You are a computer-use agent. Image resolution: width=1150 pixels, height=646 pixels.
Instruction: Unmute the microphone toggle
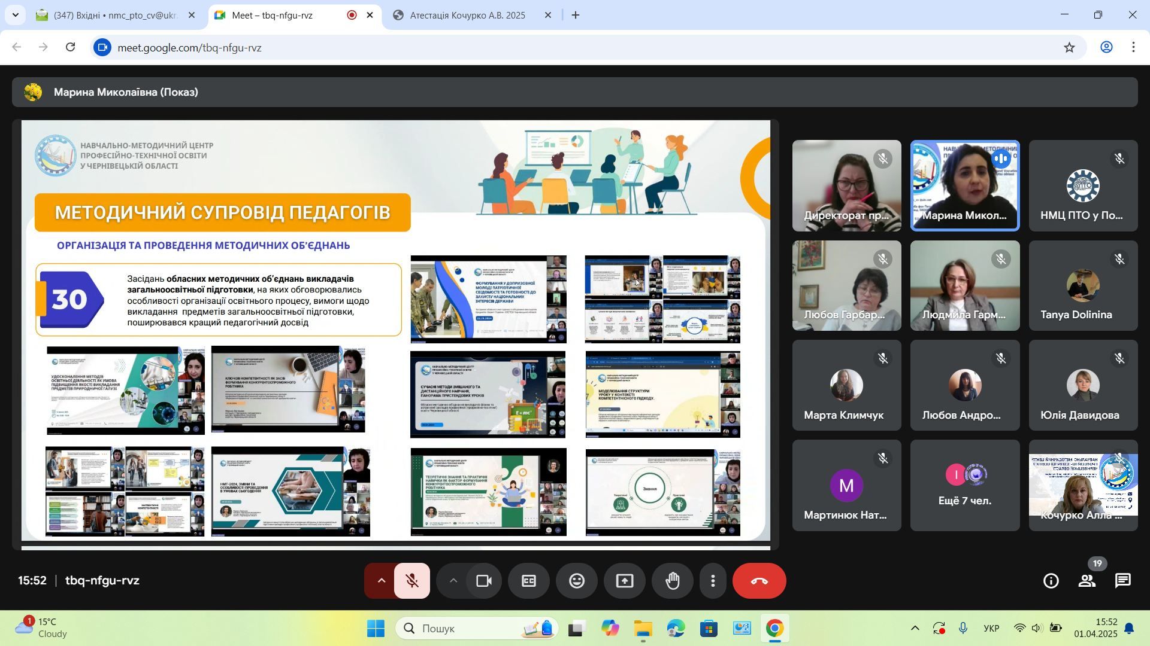pos(412,581)
